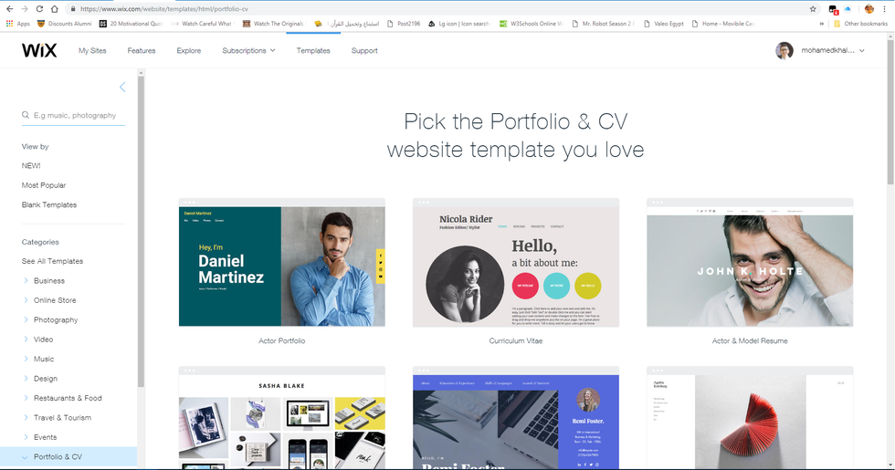This screenshot has width=895, height=470.
Task: Expand the Photography category chevron
Action: [26, 319]
